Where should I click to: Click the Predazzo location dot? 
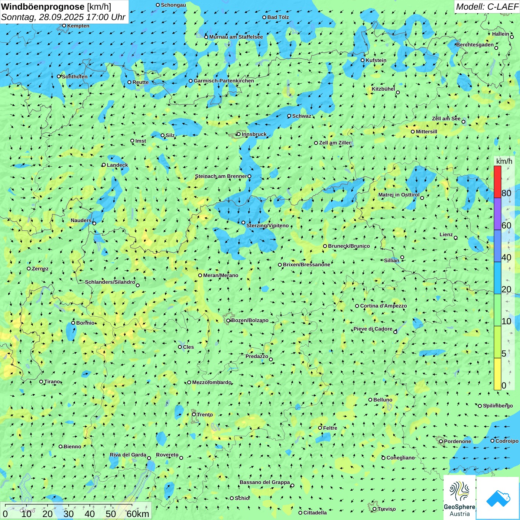click(271, 359)
